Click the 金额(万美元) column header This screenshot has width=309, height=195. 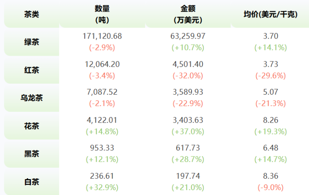tap(188, 14)
